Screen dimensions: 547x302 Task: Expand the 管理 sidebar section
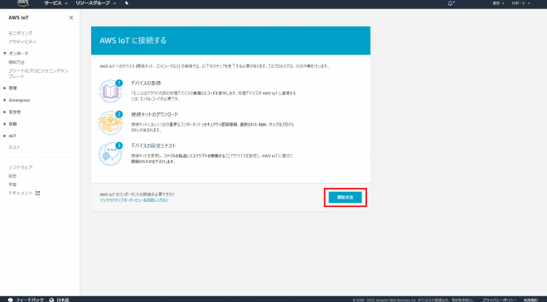(x=10, y=89)
